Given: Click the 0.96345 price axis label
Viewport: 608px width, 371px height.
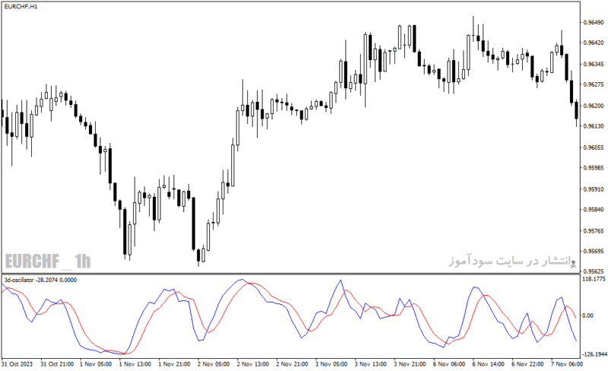Looking at the screenshot, I should pos(594,64).
